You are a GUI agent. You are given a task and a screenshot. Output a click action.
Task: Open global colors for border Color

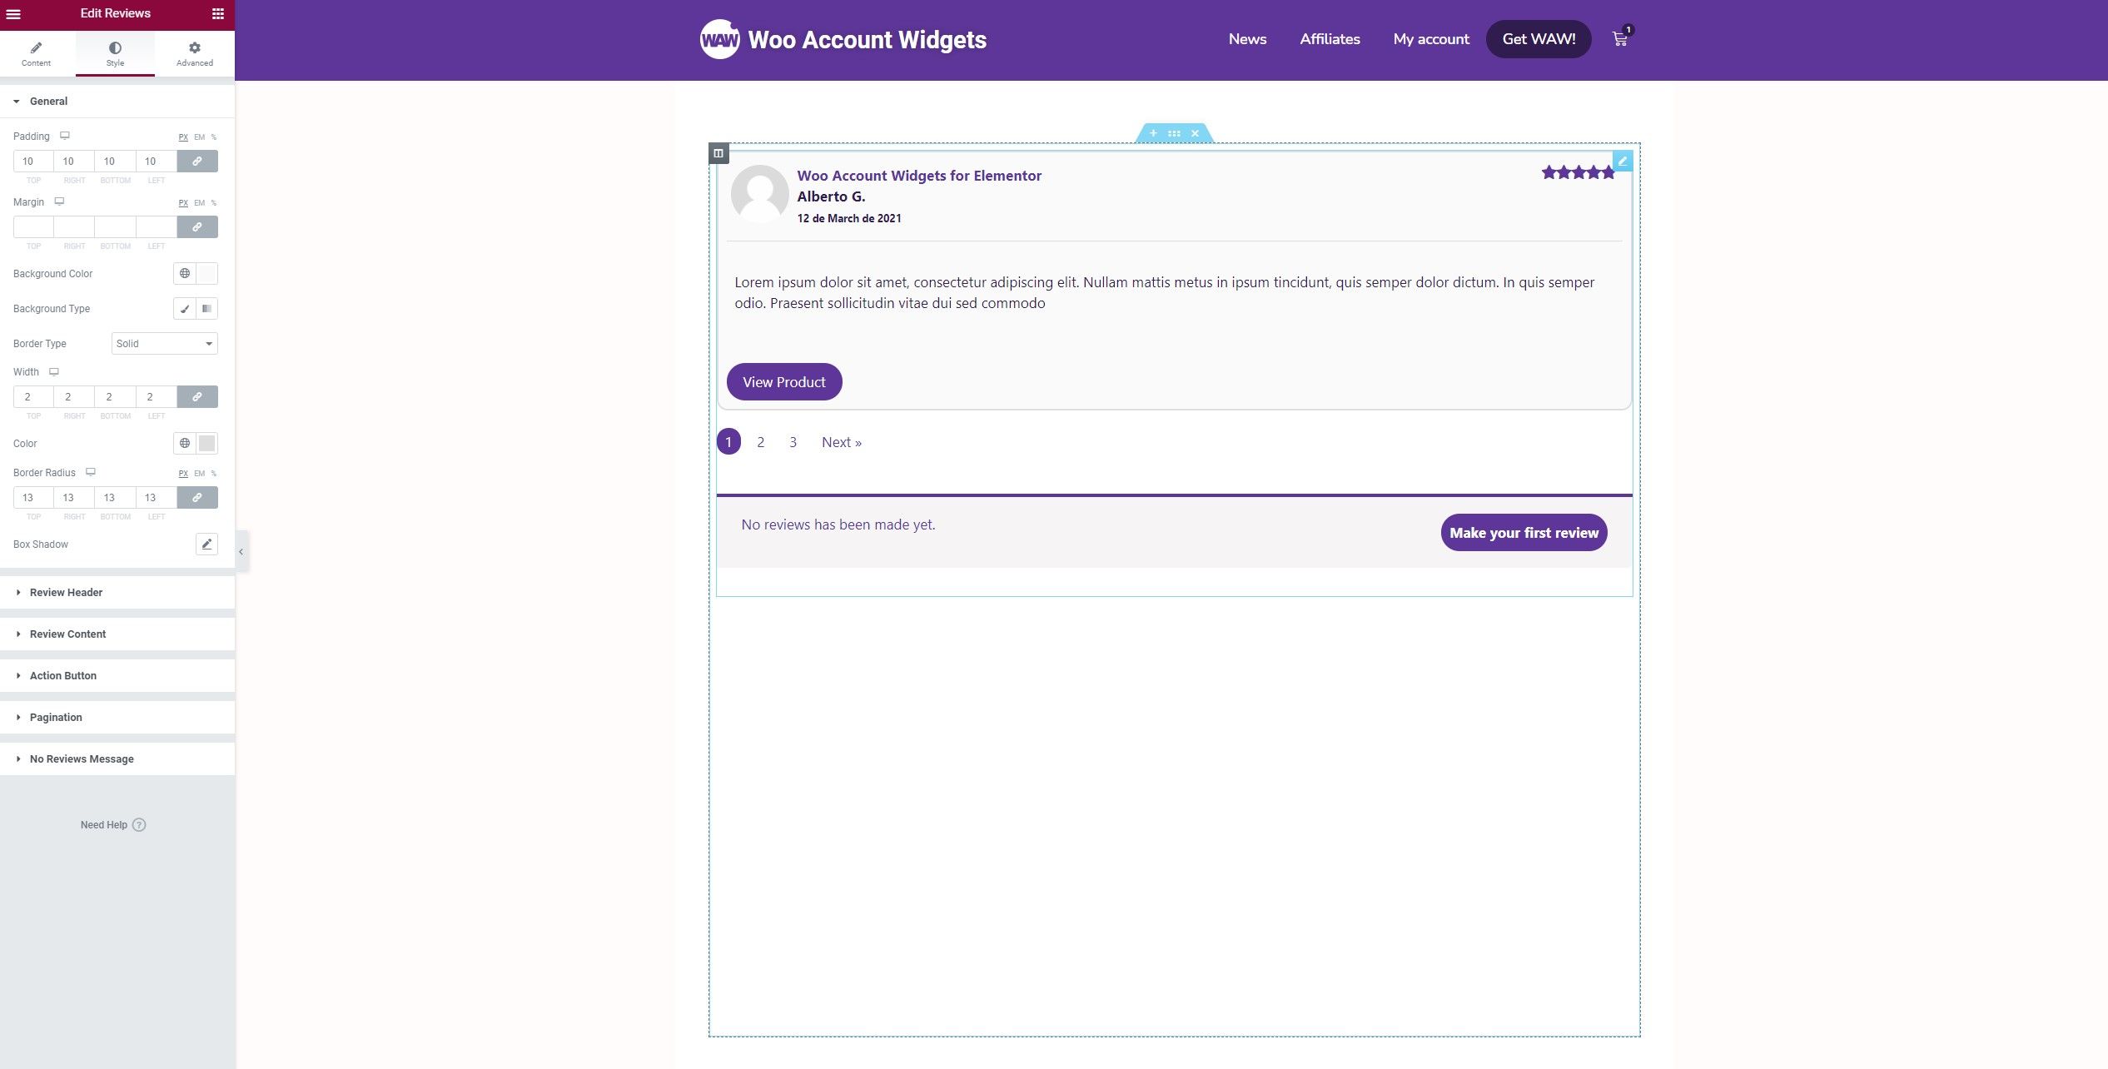(185, 443)
